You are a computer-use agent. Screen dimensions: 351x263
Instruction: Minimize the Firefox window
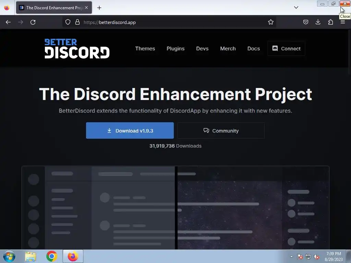322,3
